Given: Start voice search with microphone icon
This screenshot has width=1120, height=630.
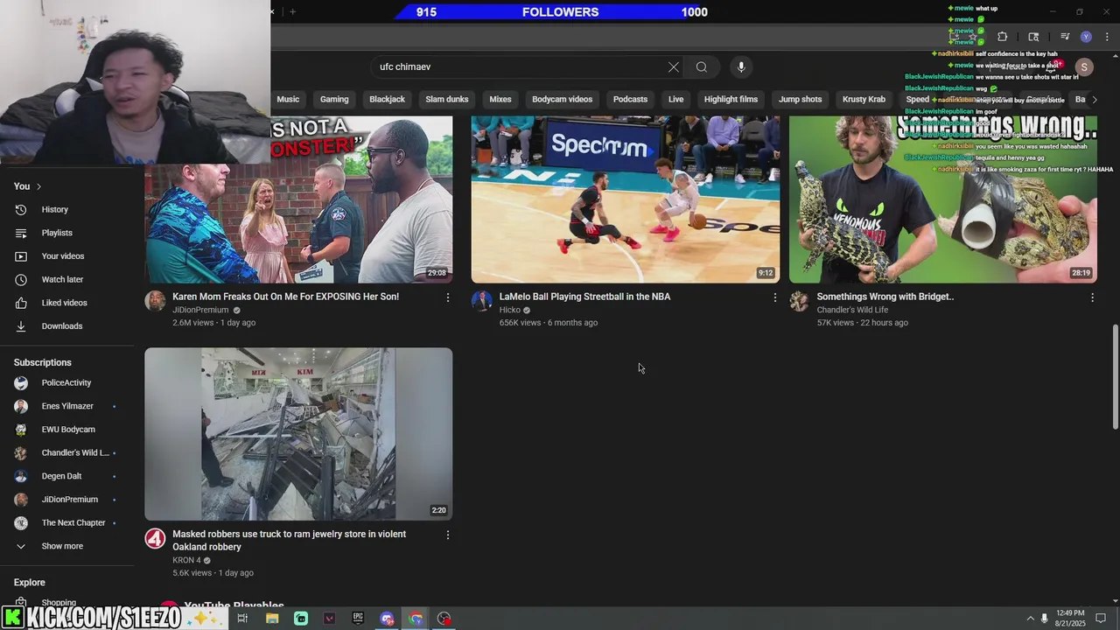Looking at the screenshot, I should (741, 66).
